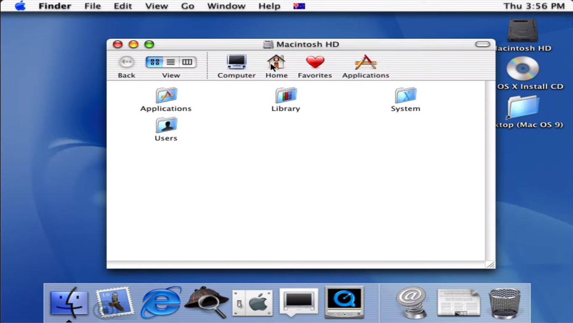Open the File menu
Viewport: 573px width, 323px height.
tap(93, 6)
